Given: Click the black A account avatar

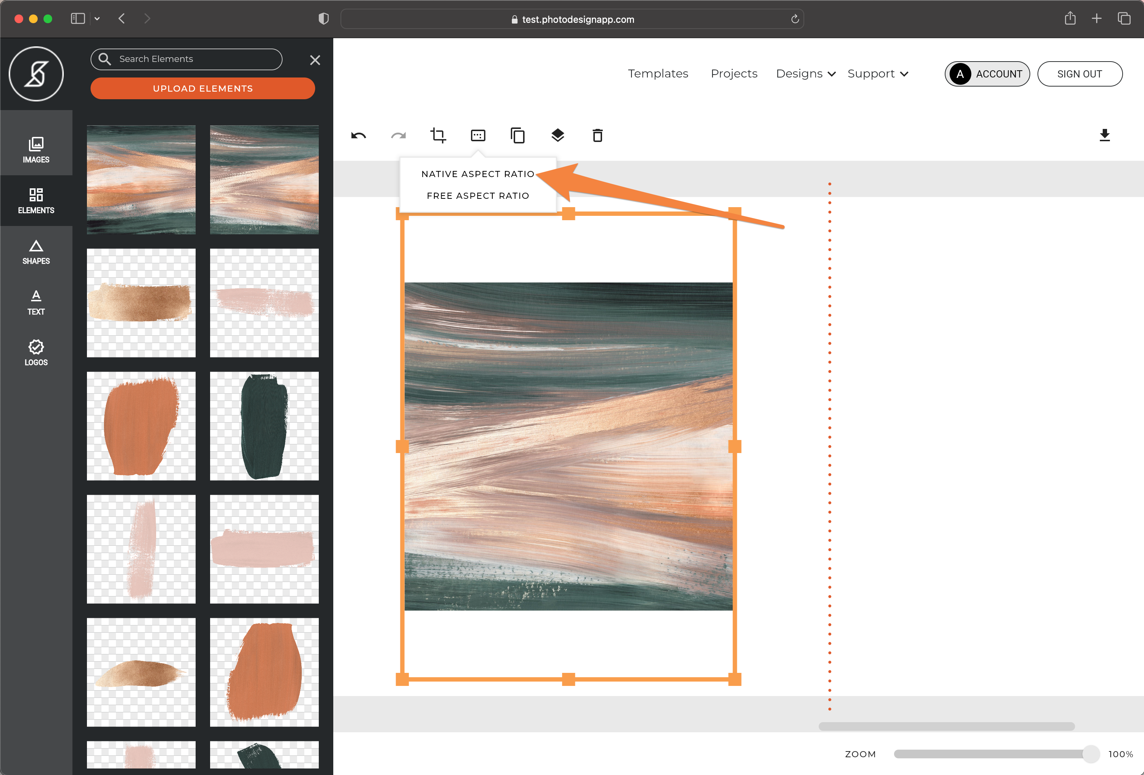Looking at the screenshot, I should point(960,74).
